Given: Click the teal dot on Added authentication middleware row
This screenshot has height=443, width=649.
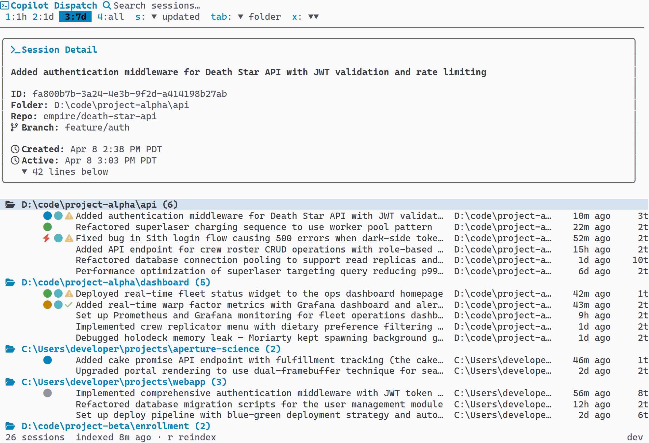Looking at the screenshot, I should coord(58,216).
